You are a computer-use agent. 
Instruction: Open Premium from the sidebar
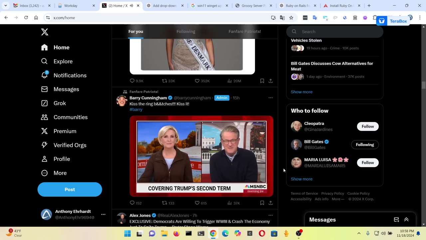59,131
